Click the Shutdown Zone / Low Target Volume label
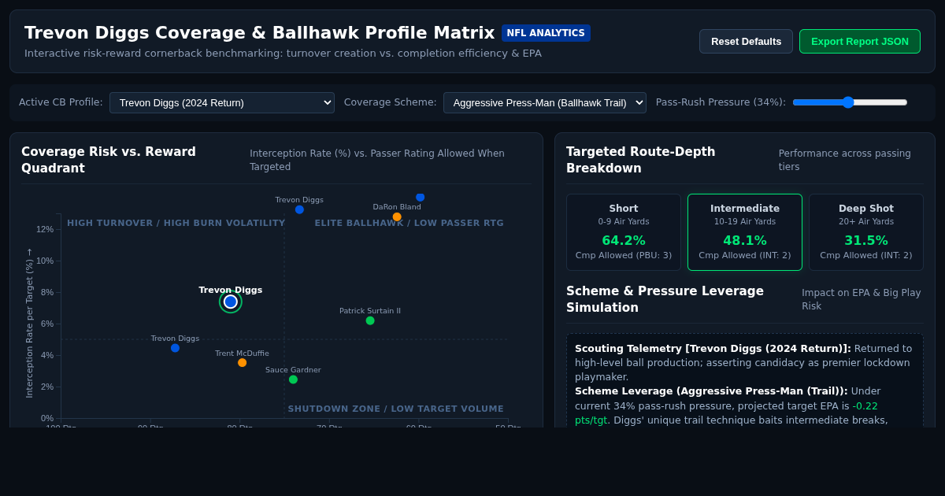The width and height of the screenshot is (945, 496). pyautogui.click(x=395, y=409)
